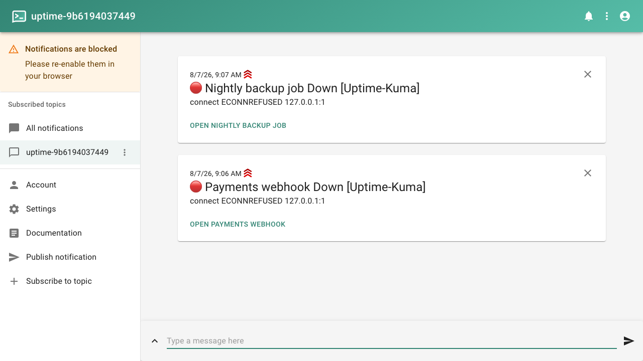
Task: Open the header three-dot options menu
Action: (x=607, y=16)
